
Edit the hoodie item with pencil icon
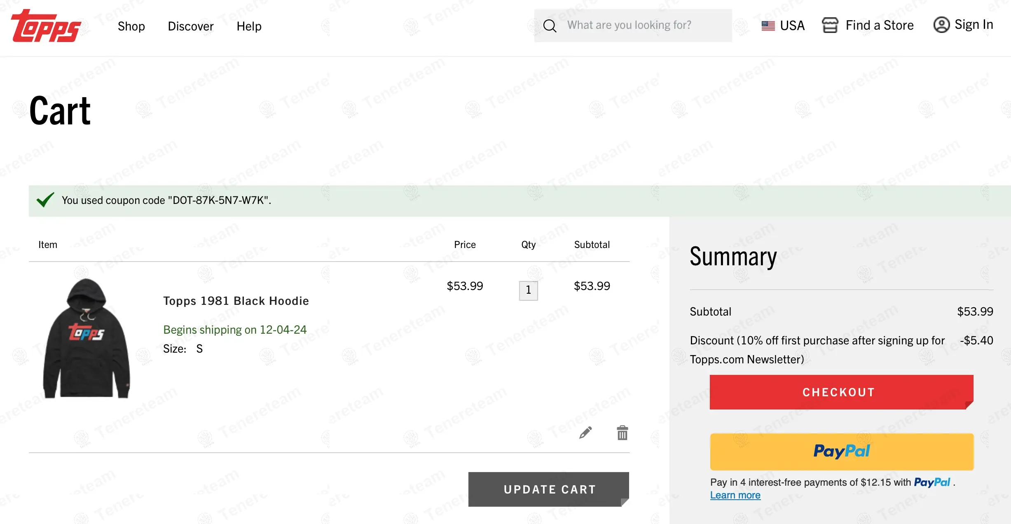[x=585, y=433]
